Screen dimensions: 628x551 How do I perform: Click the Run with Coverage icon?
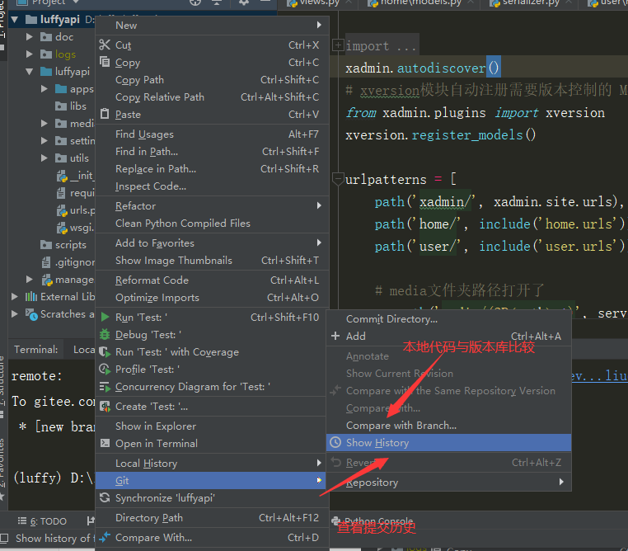pos(105,352)
